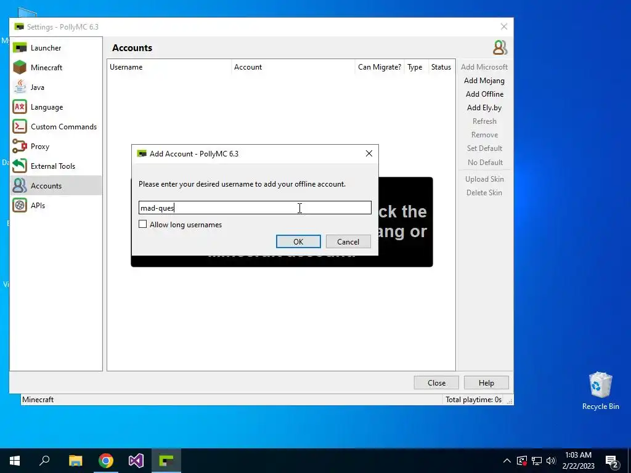Switch to the Language settings page
The width and height of the screenshot is (631, 473).
point(56,107)
